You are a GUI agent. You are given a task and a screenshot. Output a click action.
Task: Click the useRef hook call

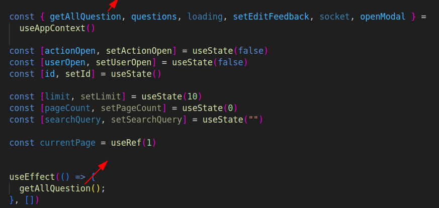tap(126, 143)
